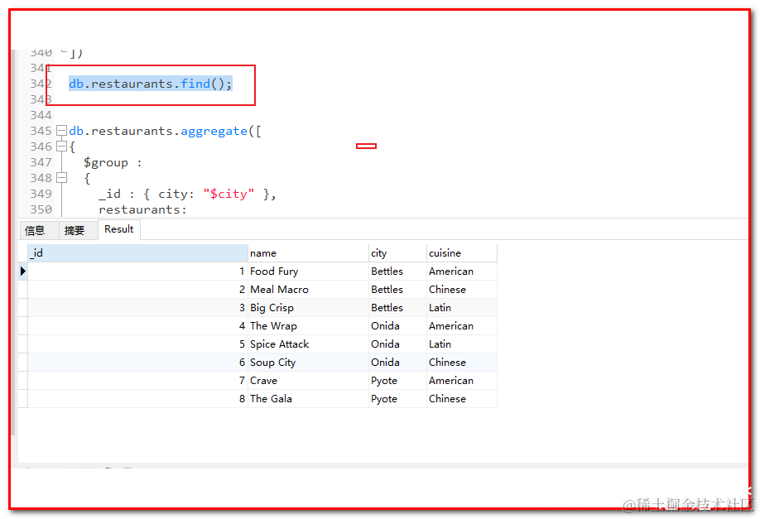This screenshot has height=519, width=760.
Task: Click the city column header
Action: click(x=397, y=253)
